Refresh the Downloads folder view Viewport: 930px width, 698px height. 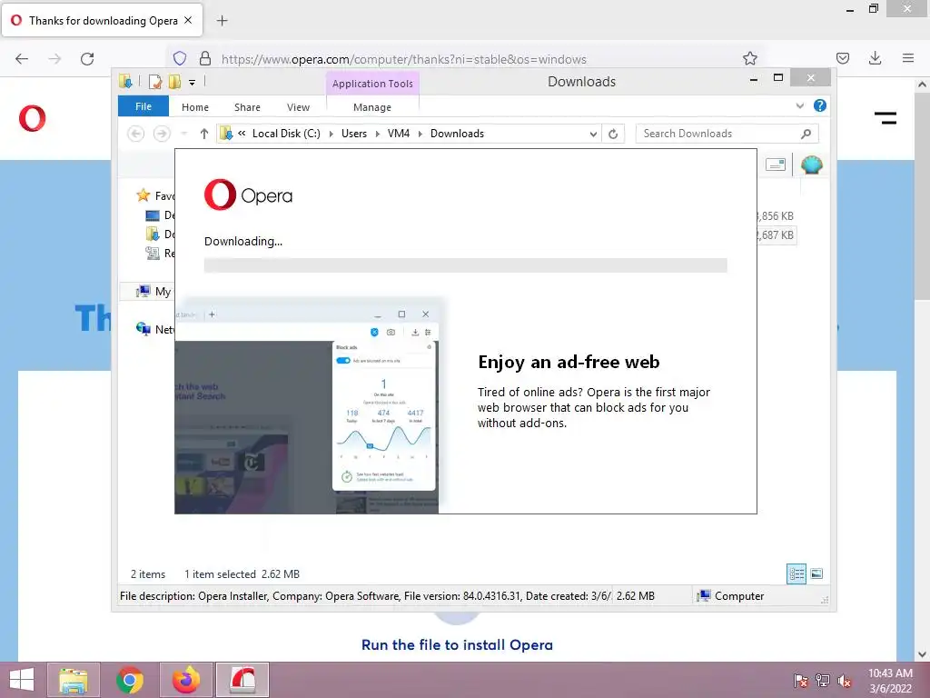click(x=613, y=135)
